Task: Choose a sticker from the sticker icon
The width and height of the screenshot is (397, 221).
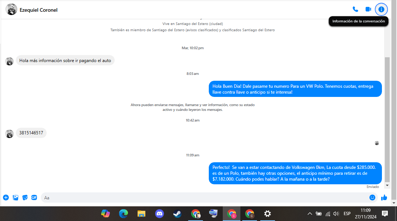Action: (25, 198)
